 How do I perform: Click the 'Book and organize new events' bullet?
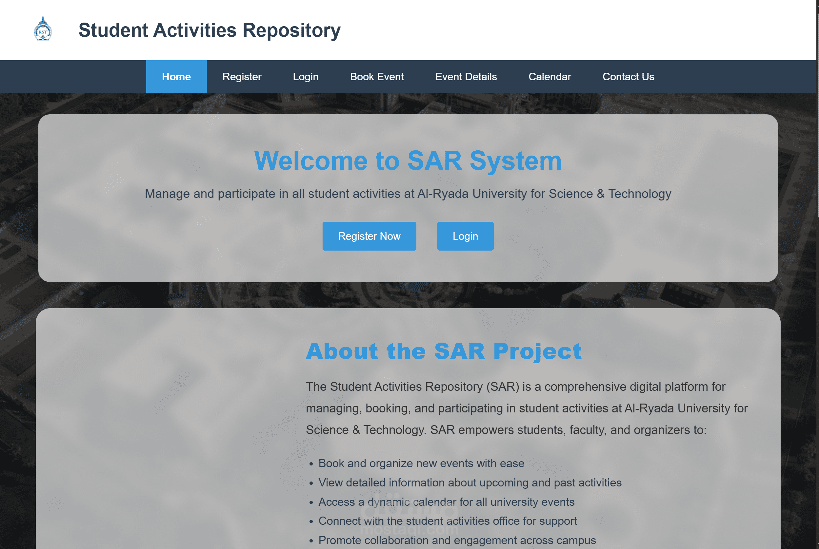[421, 463]
